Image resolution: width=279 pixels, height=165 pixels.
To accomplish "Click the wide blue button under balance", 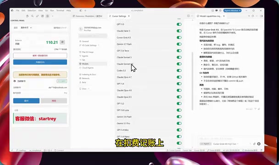I will point(40,62).
